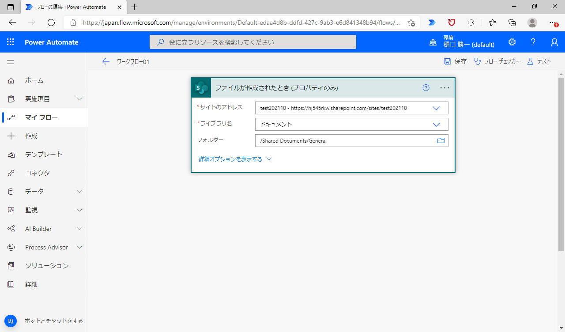Viewport: 565px width, 332px height.
Task: Open browser collections icon
Action: pos(512,23)
